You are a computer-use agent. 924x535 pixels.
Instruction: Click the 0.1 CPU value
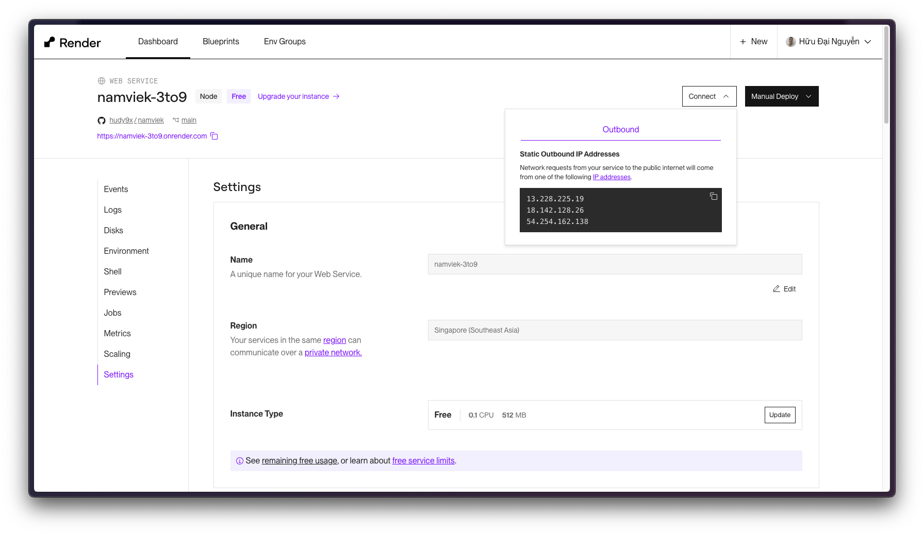tap(481, 415)
